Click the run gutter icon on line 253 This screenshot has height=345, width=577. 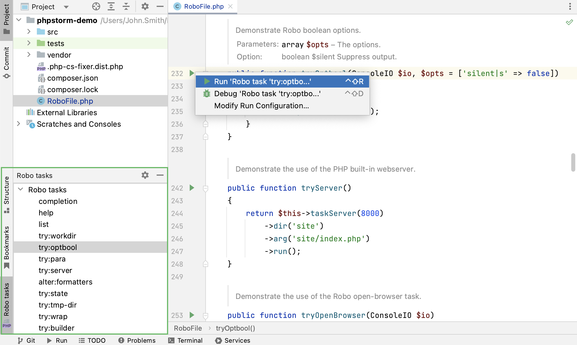192,315
